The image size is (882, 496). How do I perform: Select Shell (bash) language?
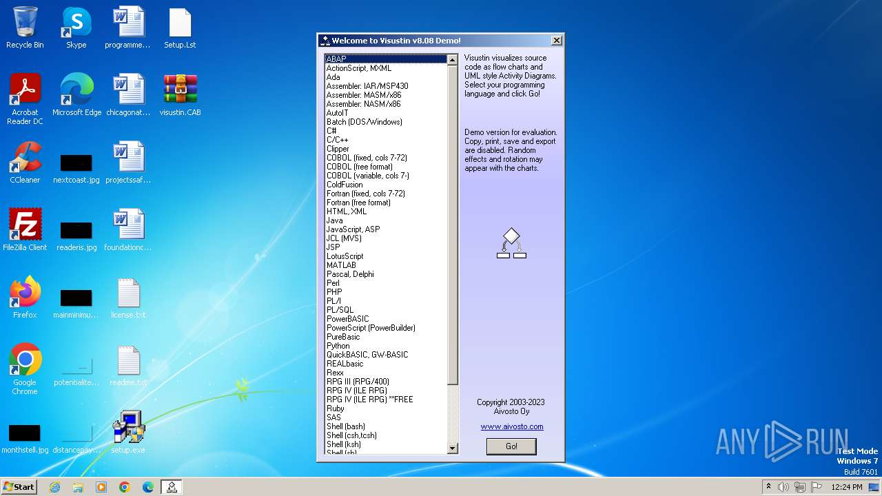386,426
